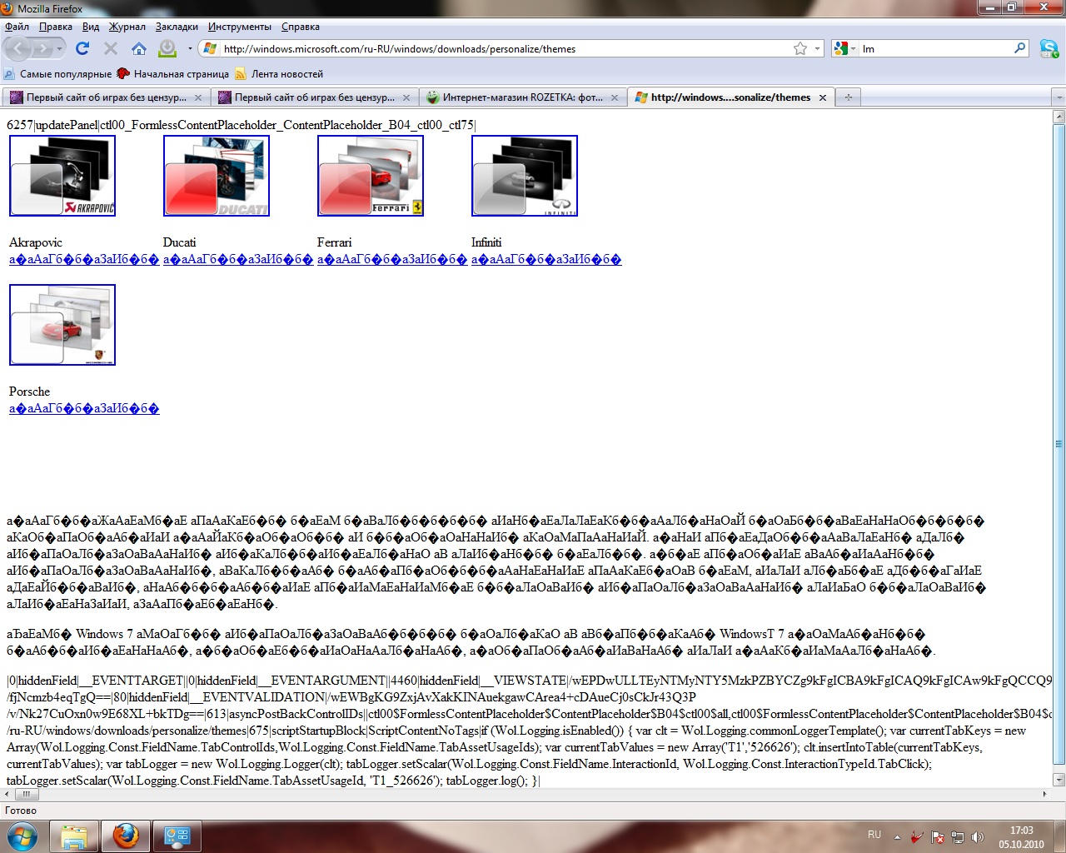Image resolution: width=1066 pixels, height=853 pixels.
Task: Click the Home icon in toolbar
Action: coord(138,49)
